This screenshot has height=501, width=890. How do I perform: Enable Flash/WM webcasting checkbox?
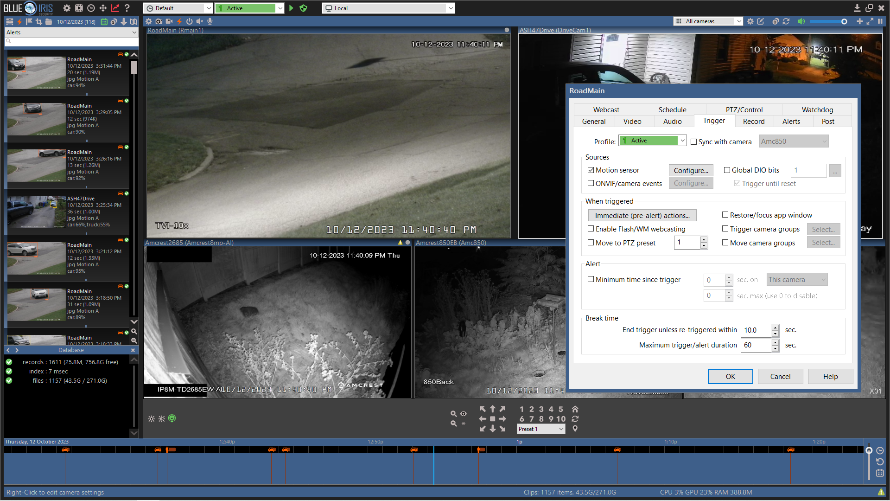pyautogui.click(x=591, y=229)
